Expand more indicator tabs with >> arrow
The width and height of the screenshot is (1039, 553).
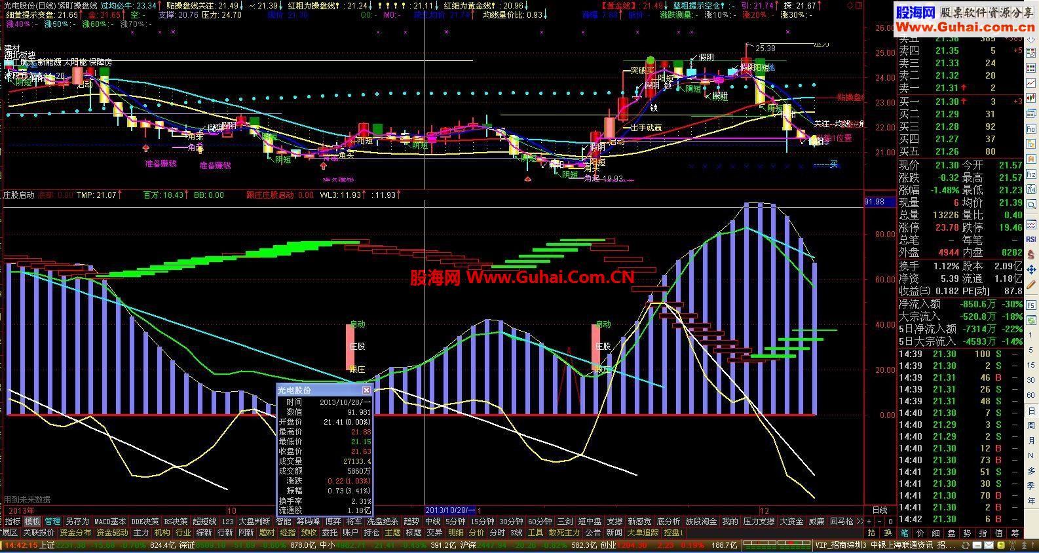pos(860,522)
